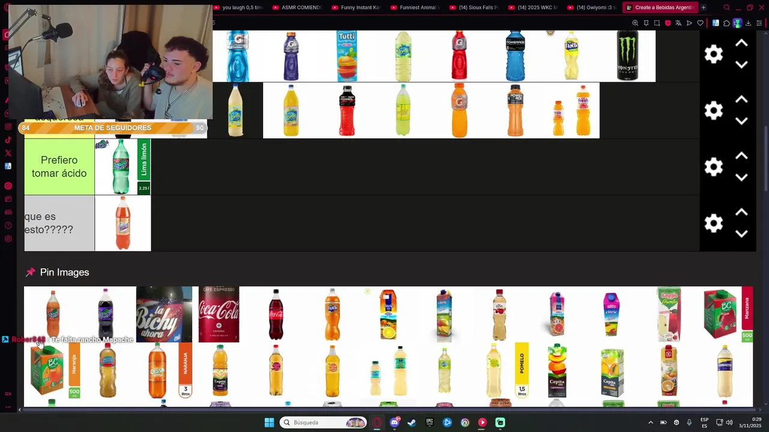Show hidden system tray icons chevron

(650, 422)
